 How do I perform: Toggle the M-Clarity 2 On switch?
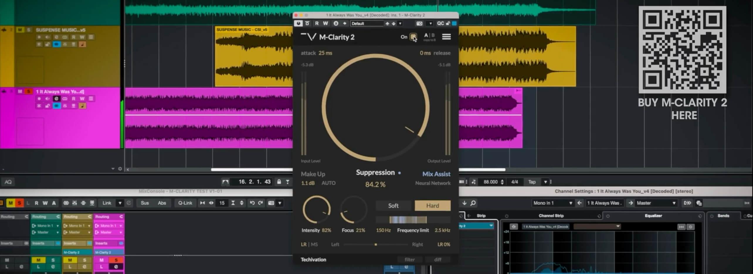click(413, 37)
